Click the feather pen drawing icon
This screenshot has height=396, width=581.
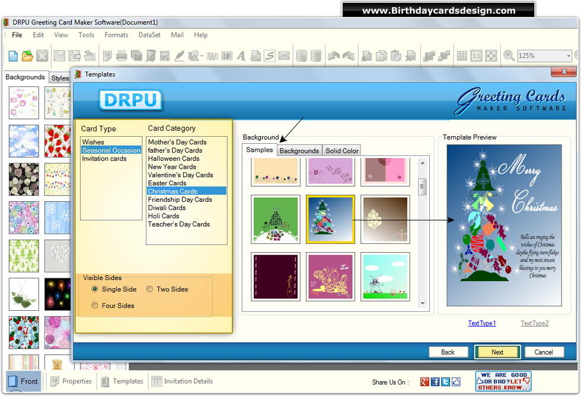(179, 56)
